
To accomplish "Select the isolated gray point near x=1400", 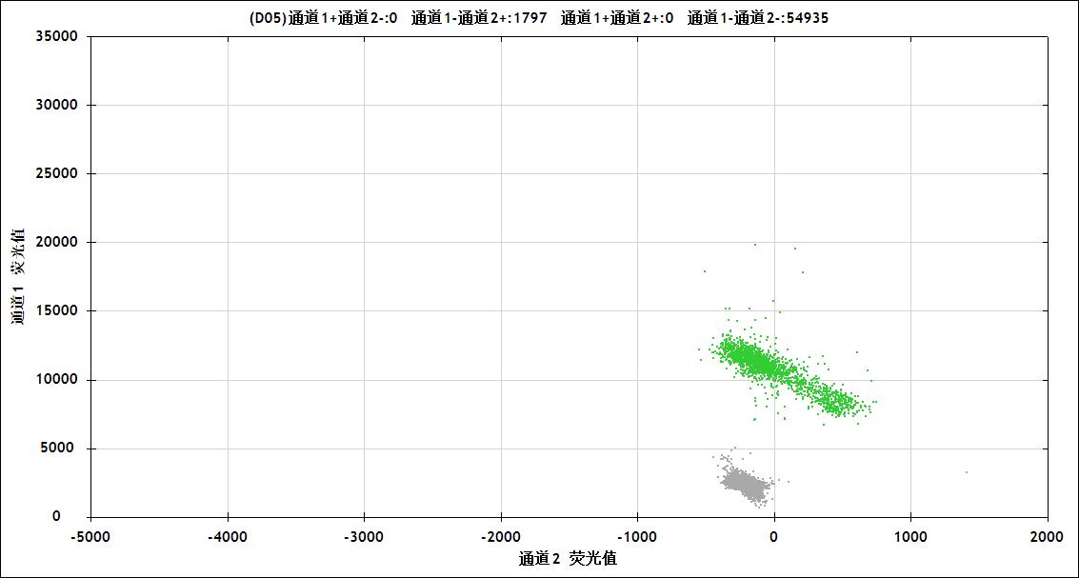I will click(x=966, y=472).
